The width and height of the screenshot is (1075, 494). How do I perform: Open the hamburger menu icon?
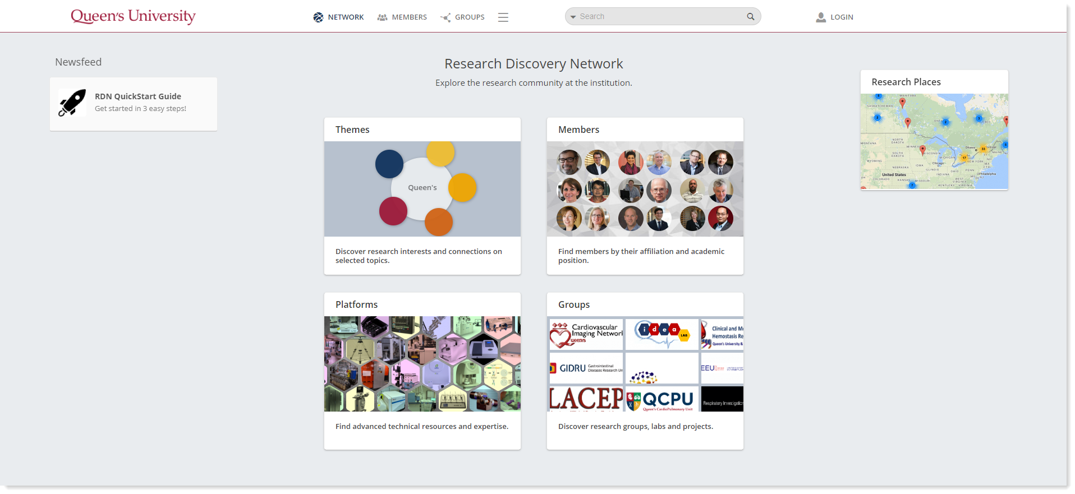click(503, 17)
